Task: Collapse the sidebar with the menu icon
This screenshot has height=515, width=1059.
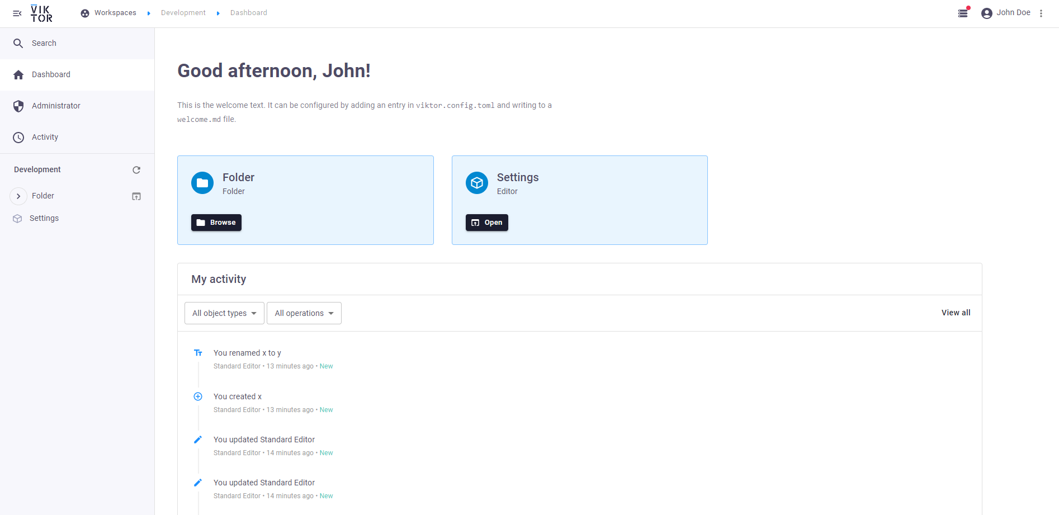Action: coord(17,13)
